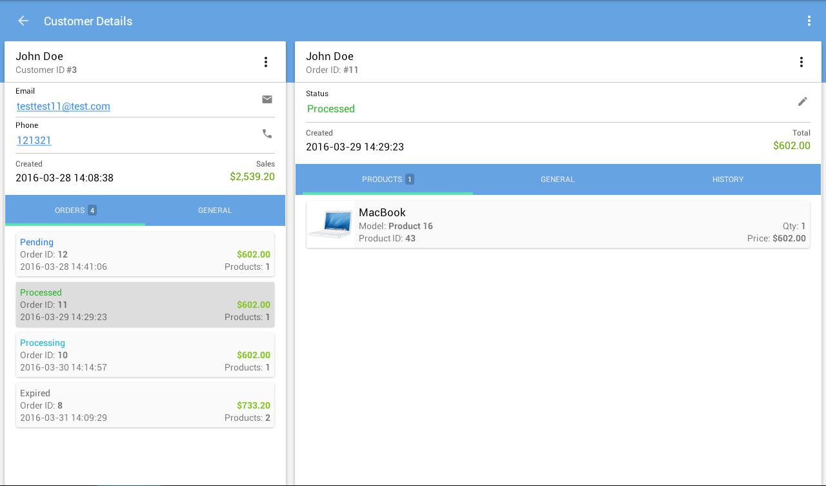Open Processing order ID 10
The image size is (826, 486).
[145, 355]
